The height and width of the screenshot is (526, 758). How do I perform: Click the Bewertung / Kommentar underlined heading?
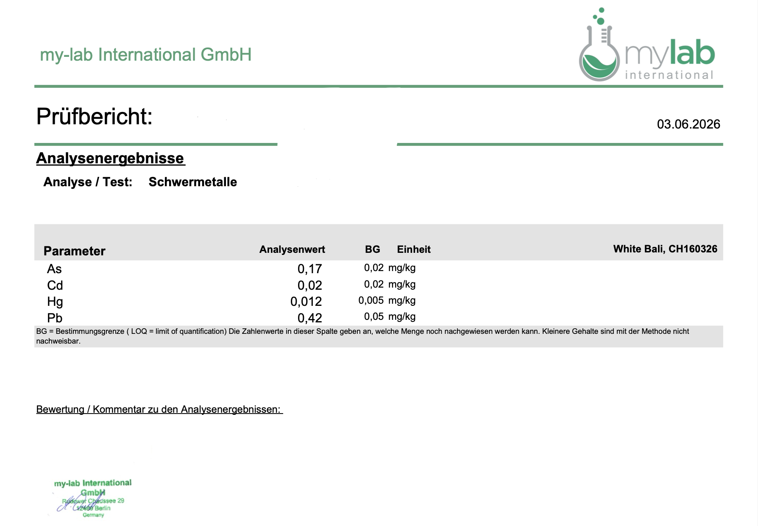pos(159,409)
